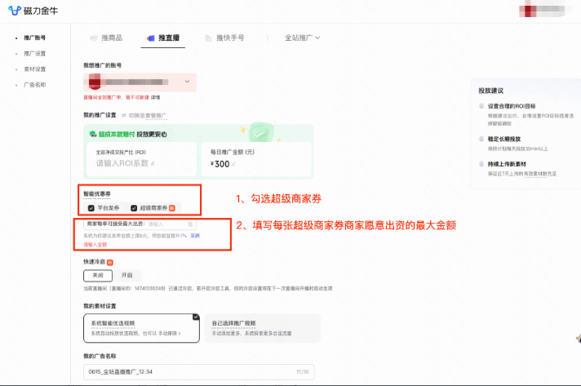Image resolution: width=581 pixels, height=386 pixels.
Task: Go to 推广设置 in the sidebar
Action: (35, 54)
